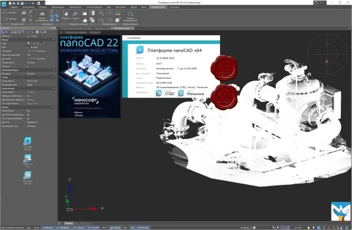Viewport: 352px width, 230px height.
Task: Collapse the 3D-визуализация properties section
Action: [53, 70]
